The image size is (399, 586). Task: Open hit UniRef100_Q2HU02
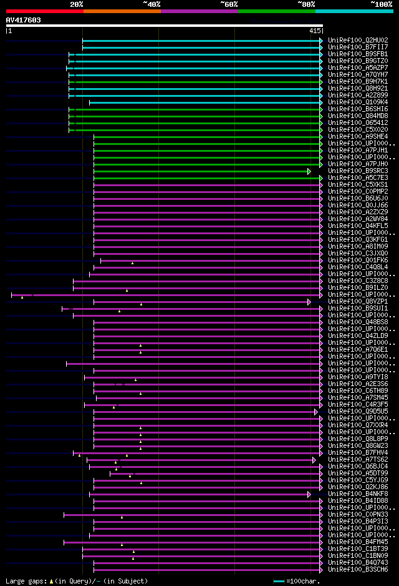358,40
